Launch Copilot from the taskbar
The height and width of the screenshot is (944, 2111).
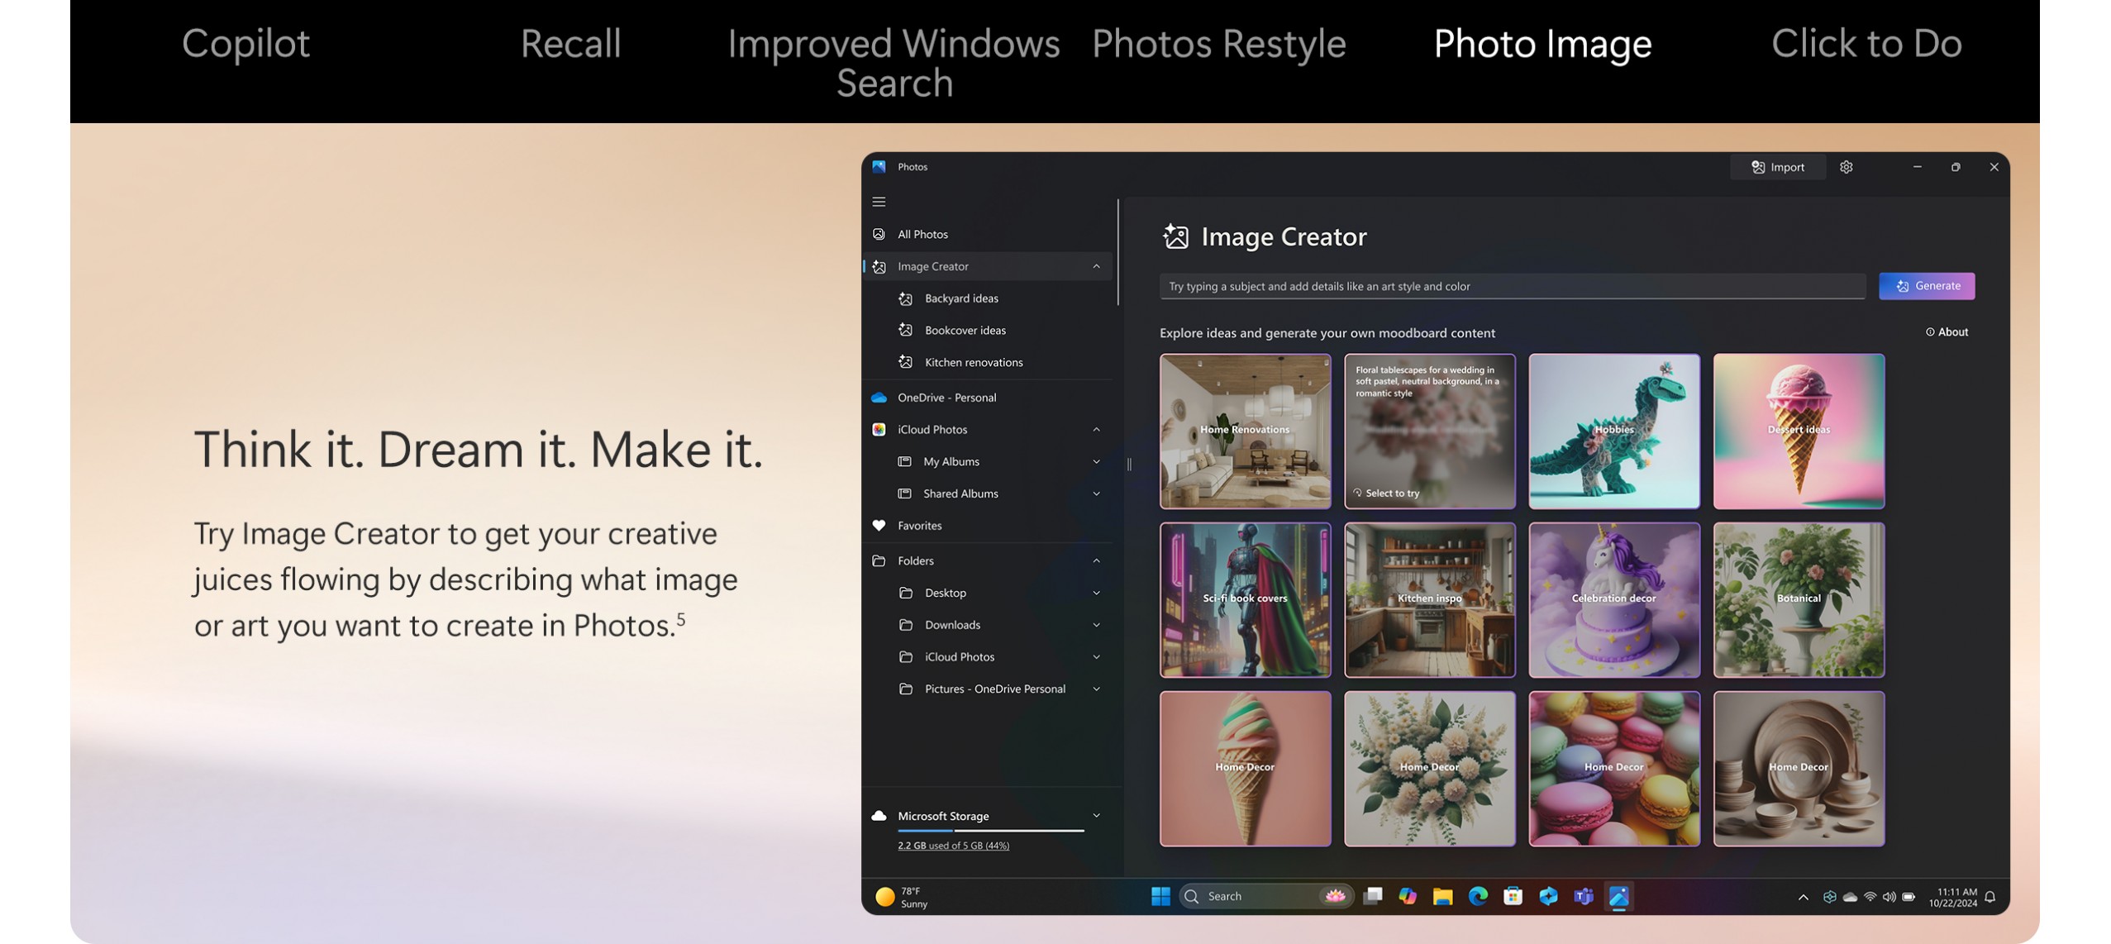(1408, 896)
